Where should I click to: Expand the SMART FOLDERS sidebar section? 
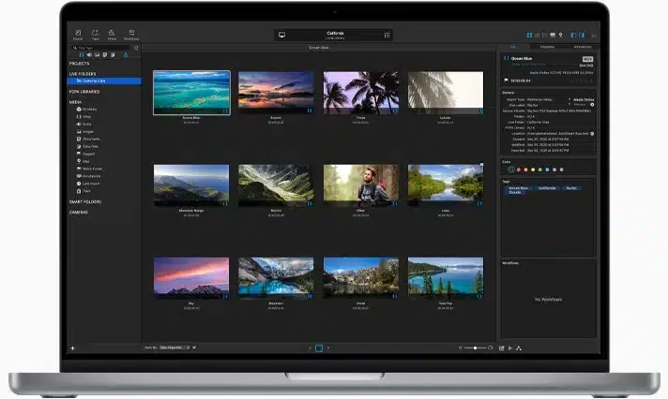(85, 201)
